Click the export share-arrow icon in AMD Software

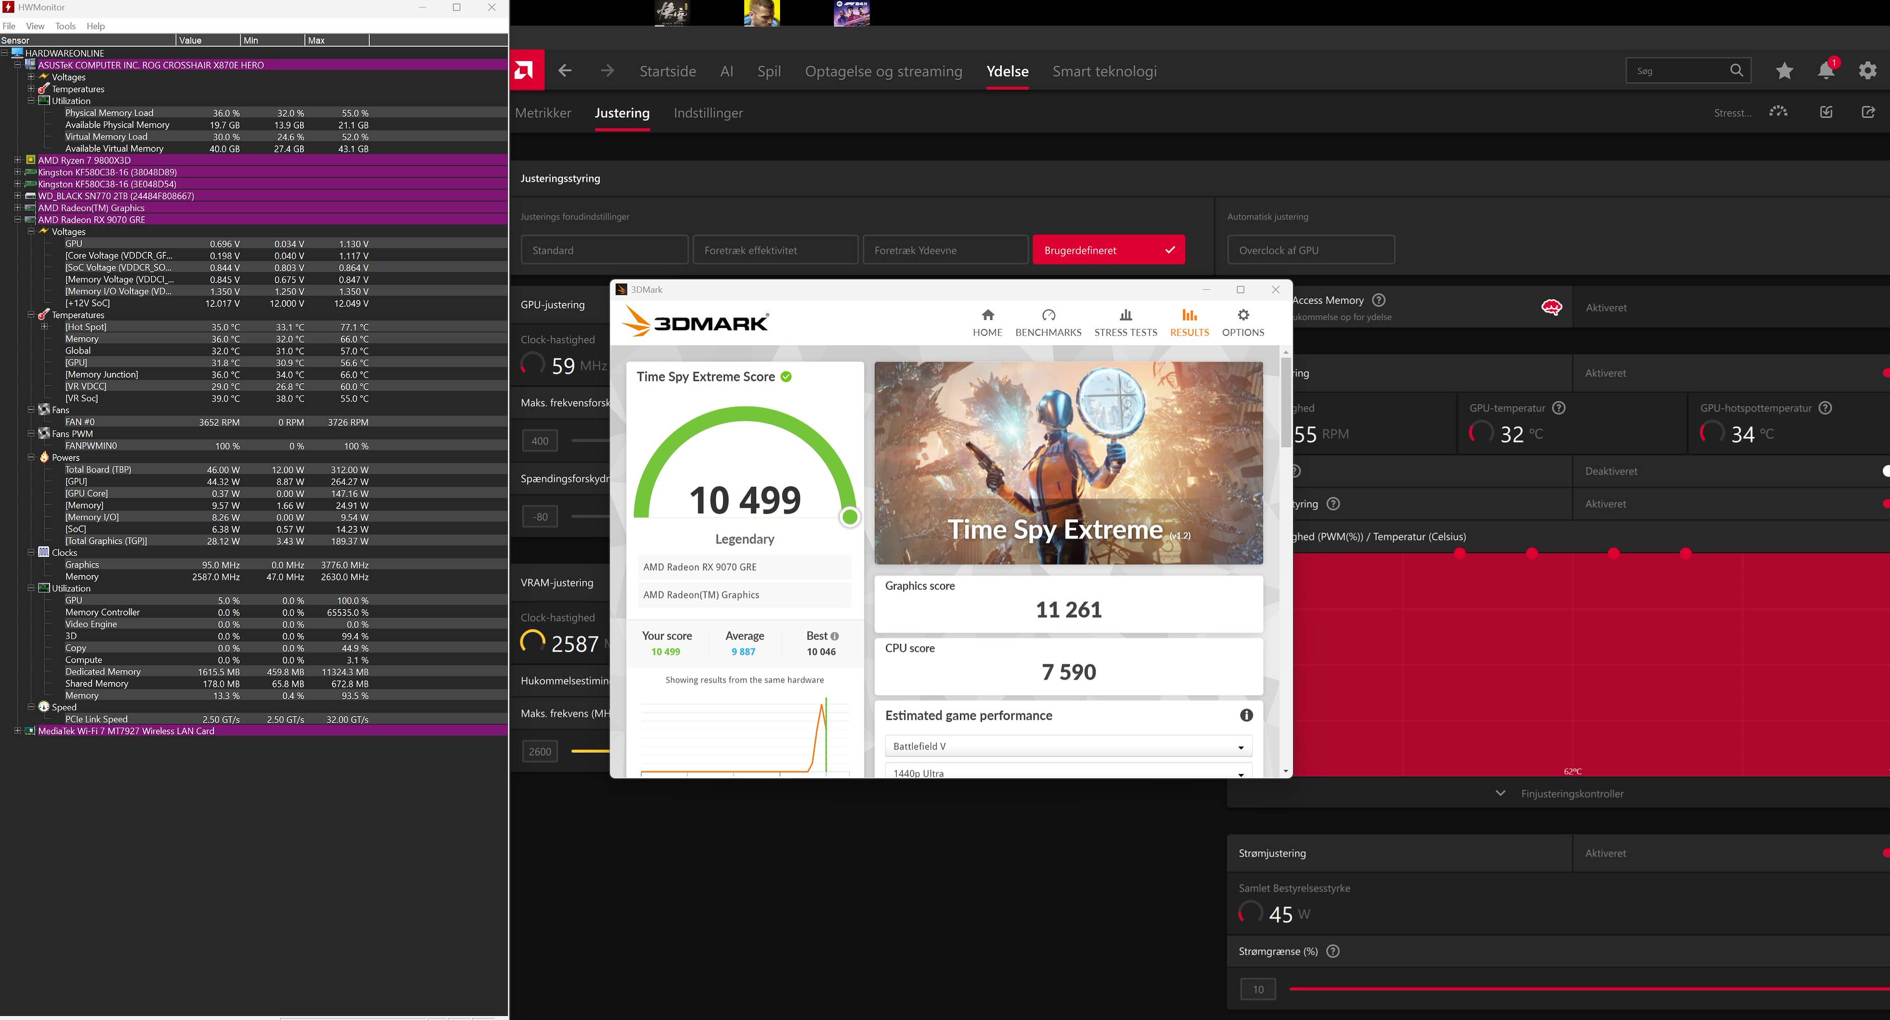coord(1868,112)
